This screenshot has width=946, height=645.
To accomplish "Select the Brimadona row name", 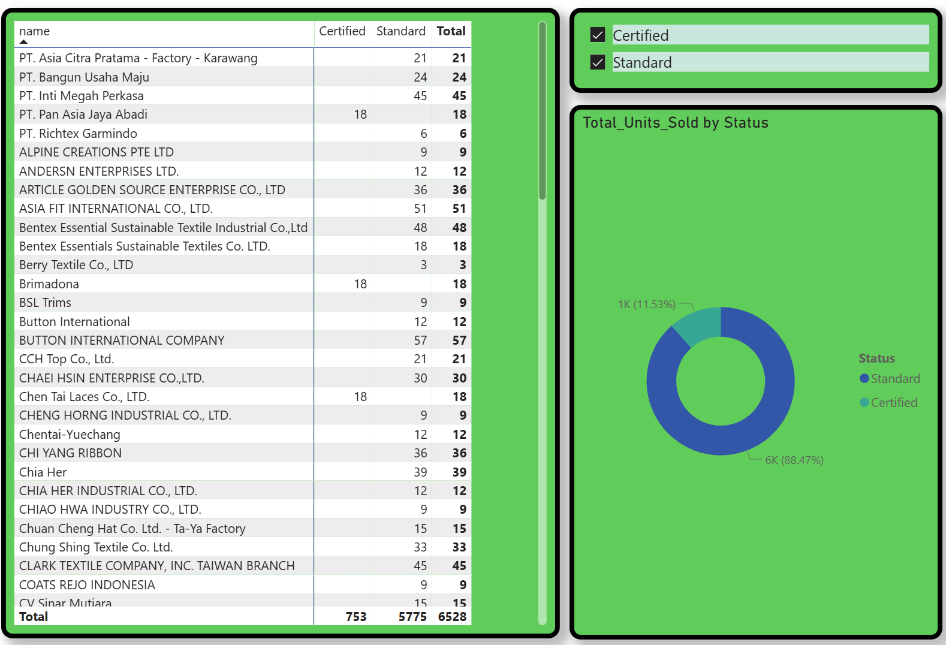I will [49, 284].
